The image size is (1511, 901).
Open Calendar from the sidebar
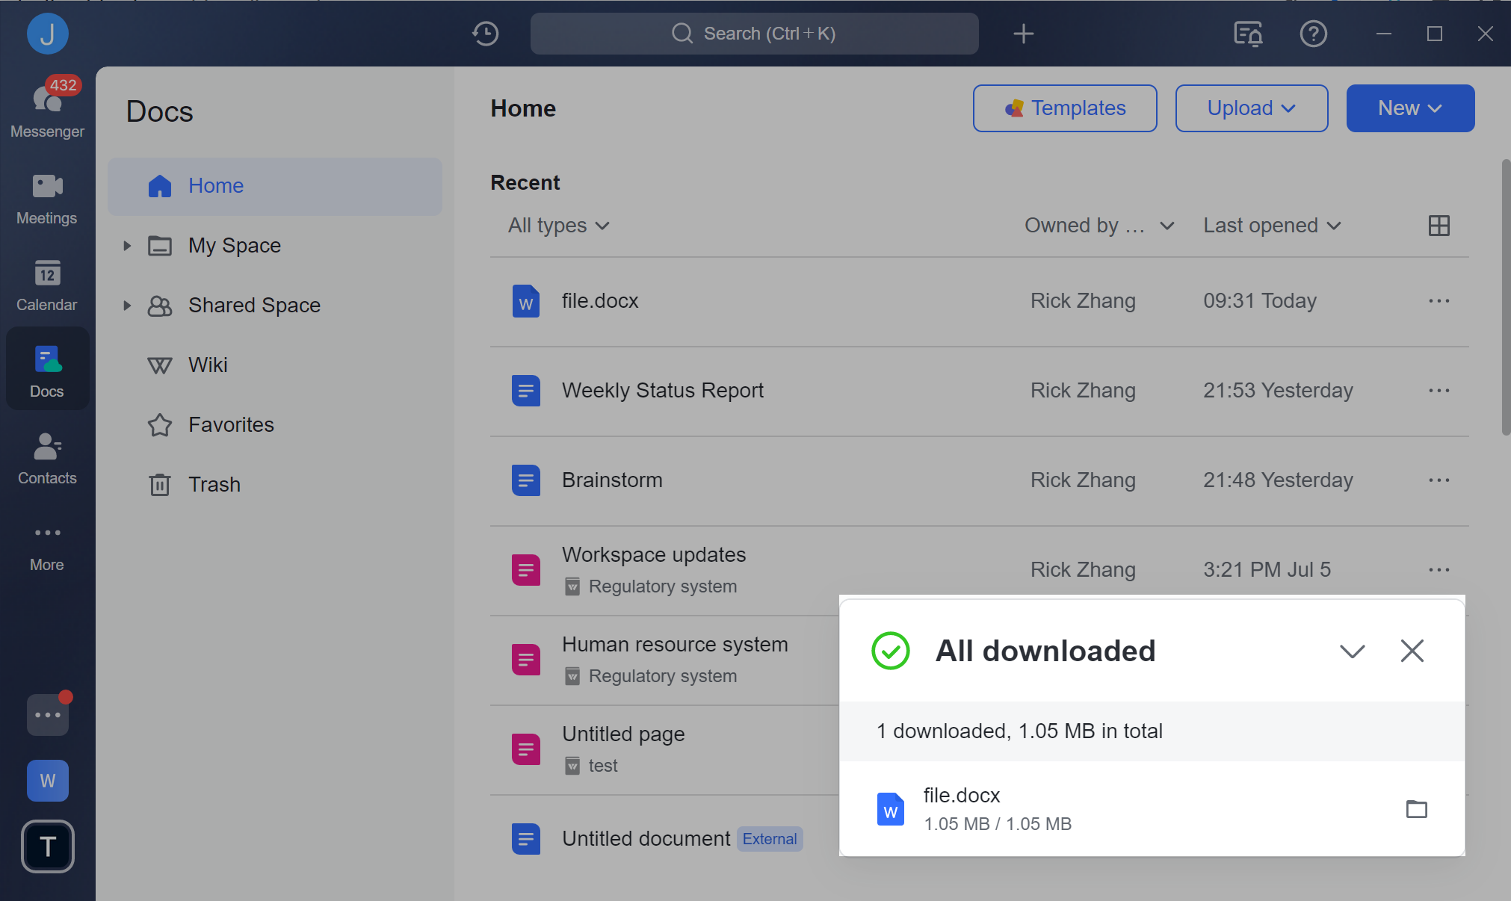pos(47,284)
